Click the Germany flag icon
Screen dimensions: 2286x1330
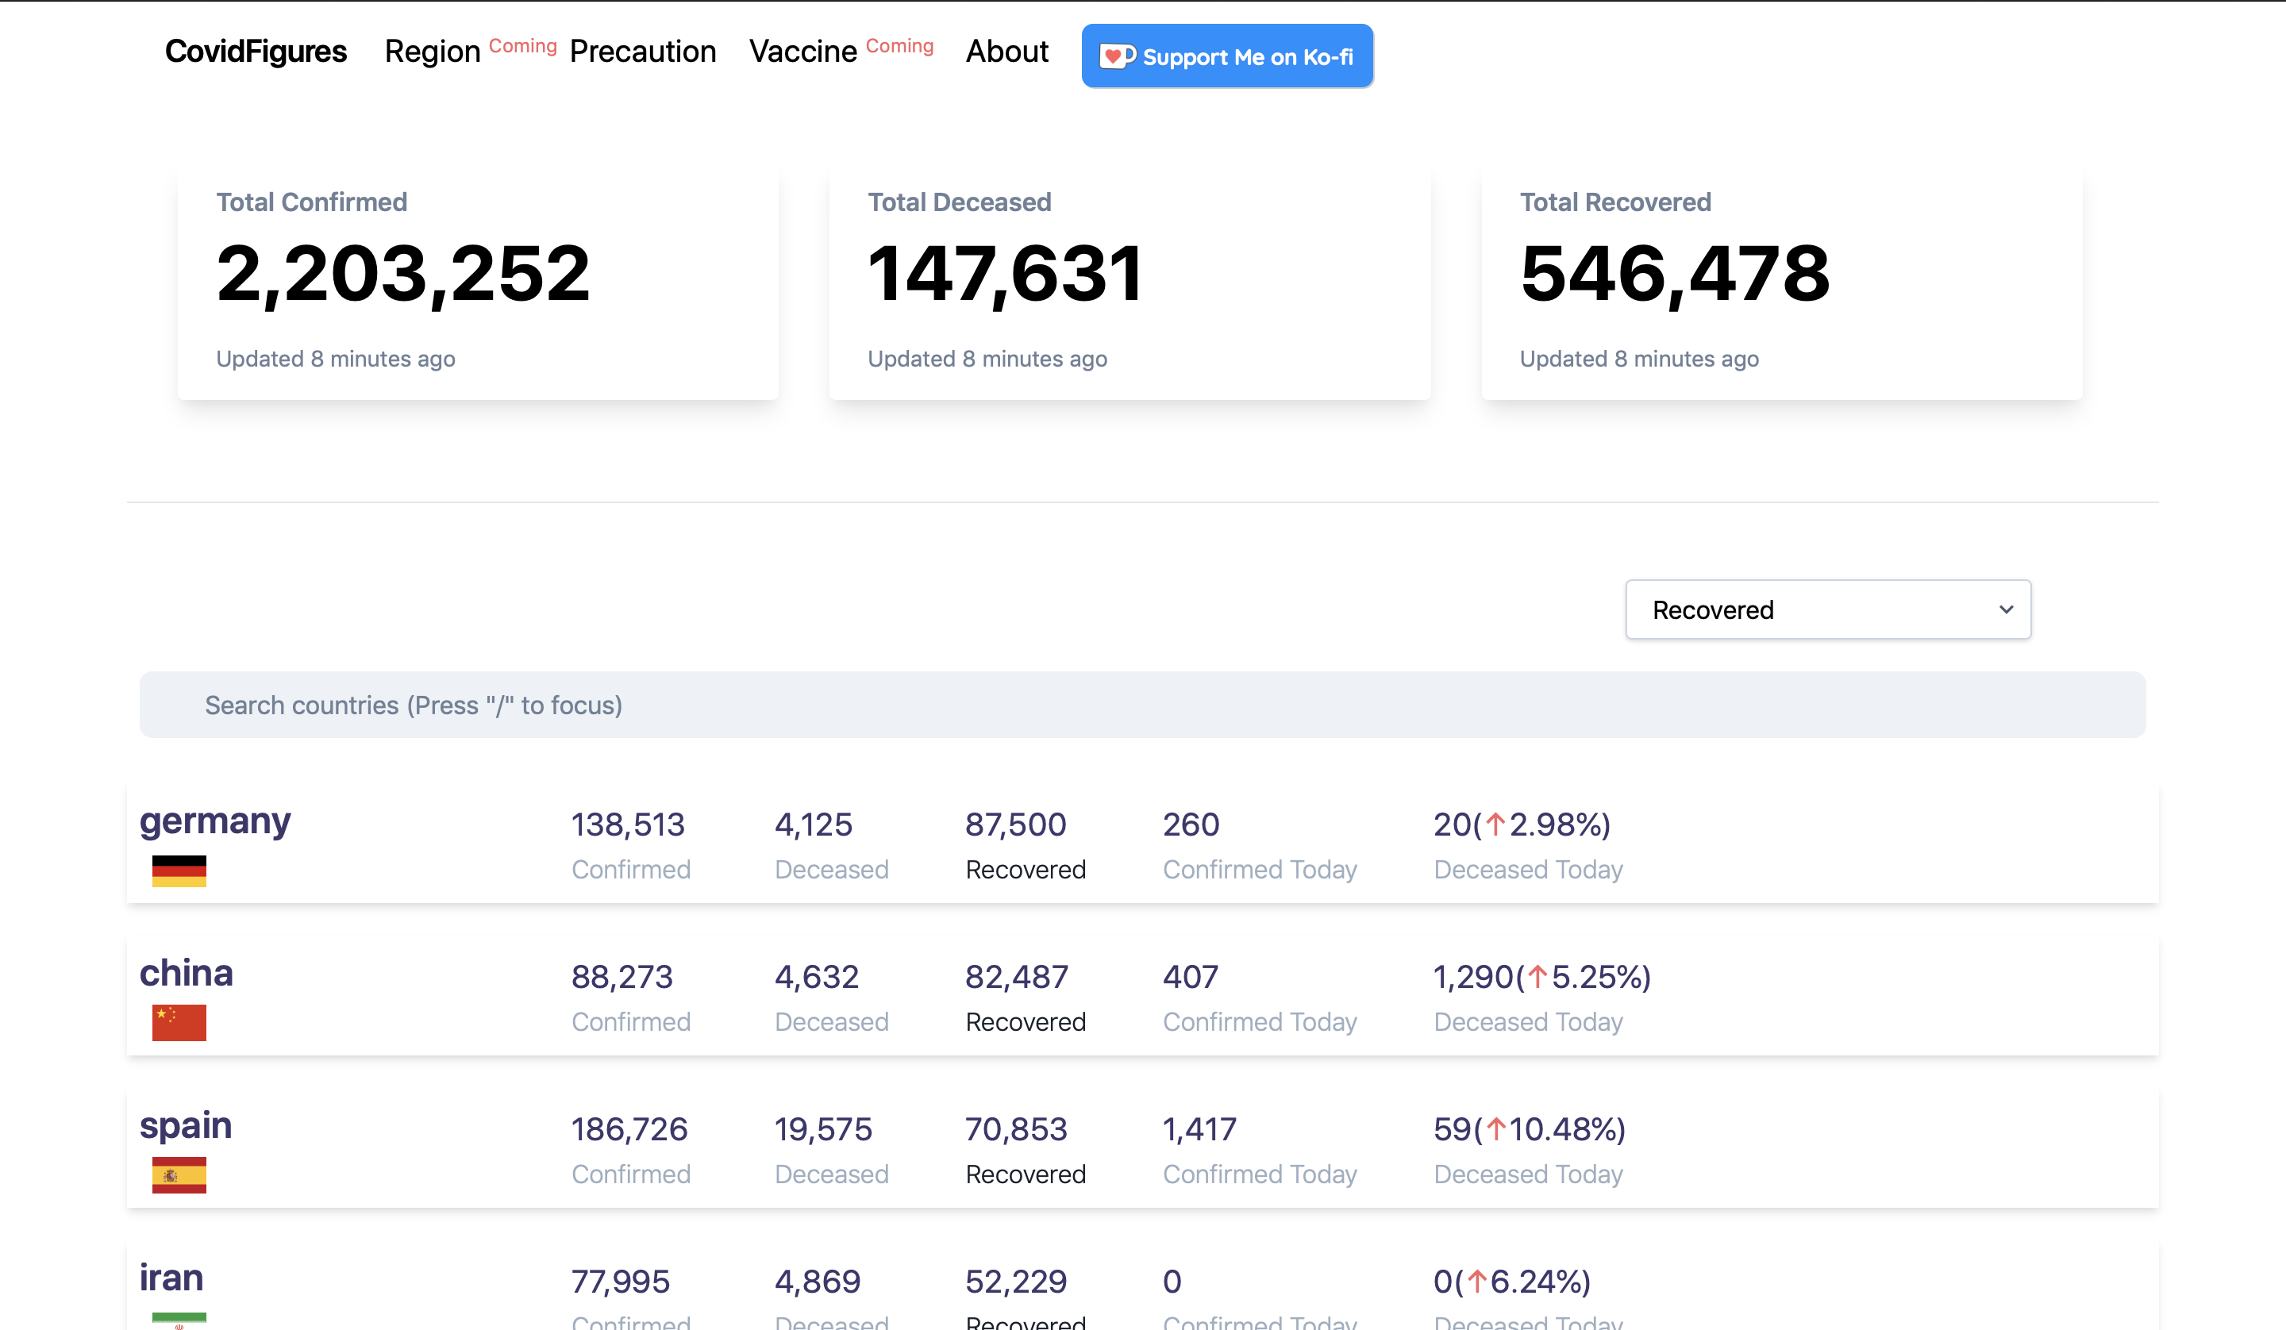pyautogui.click(x=179, y=870)
